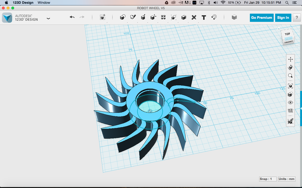This screenshot has width=302, height=188.
Task: Click the Wi-Fi status icon
Action: [223, 3]
